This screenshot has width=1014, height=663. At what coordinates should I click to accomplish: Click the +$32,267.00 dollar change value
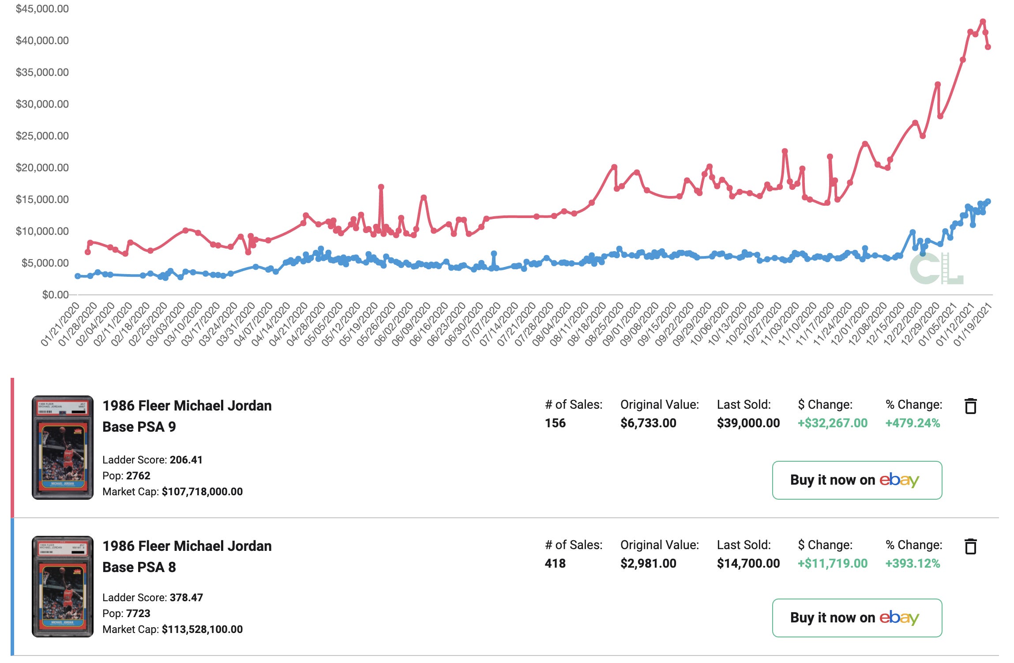[x=833, y=423]
